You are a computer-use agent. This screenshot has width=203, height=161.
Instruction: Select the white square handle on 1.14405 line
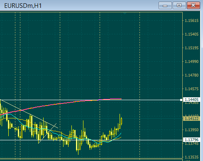click(x=181, y=100)
